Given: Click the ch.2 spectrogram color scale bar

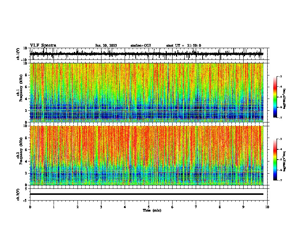Looking at the screenshot, I should 275,160.
